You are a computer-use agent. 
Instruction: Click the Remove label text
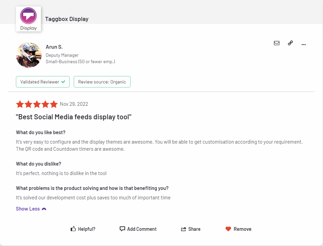243,229
